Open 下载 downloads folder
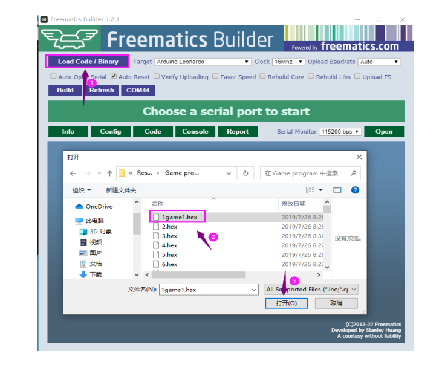Screen dimensions: 442x376 pyautogui.click(x=91, y=274)
